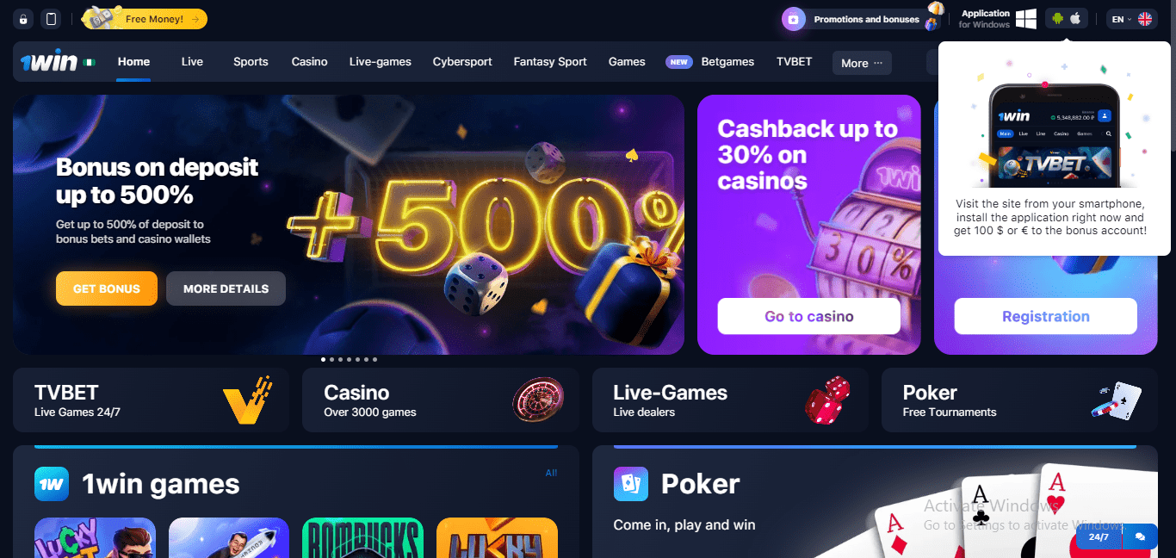1176x558 pixels.
Task: Click the Free Money! banner link
Action: click(x=145, y=19)
